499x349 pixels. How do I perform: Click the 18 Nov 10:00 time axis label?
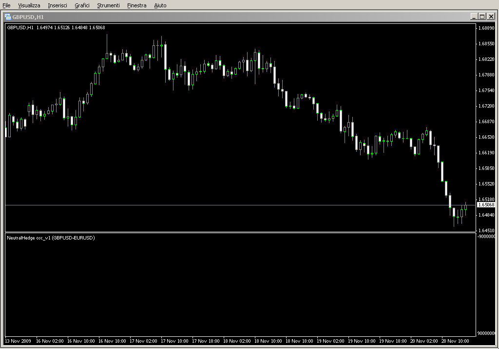[x=268, y=341]
